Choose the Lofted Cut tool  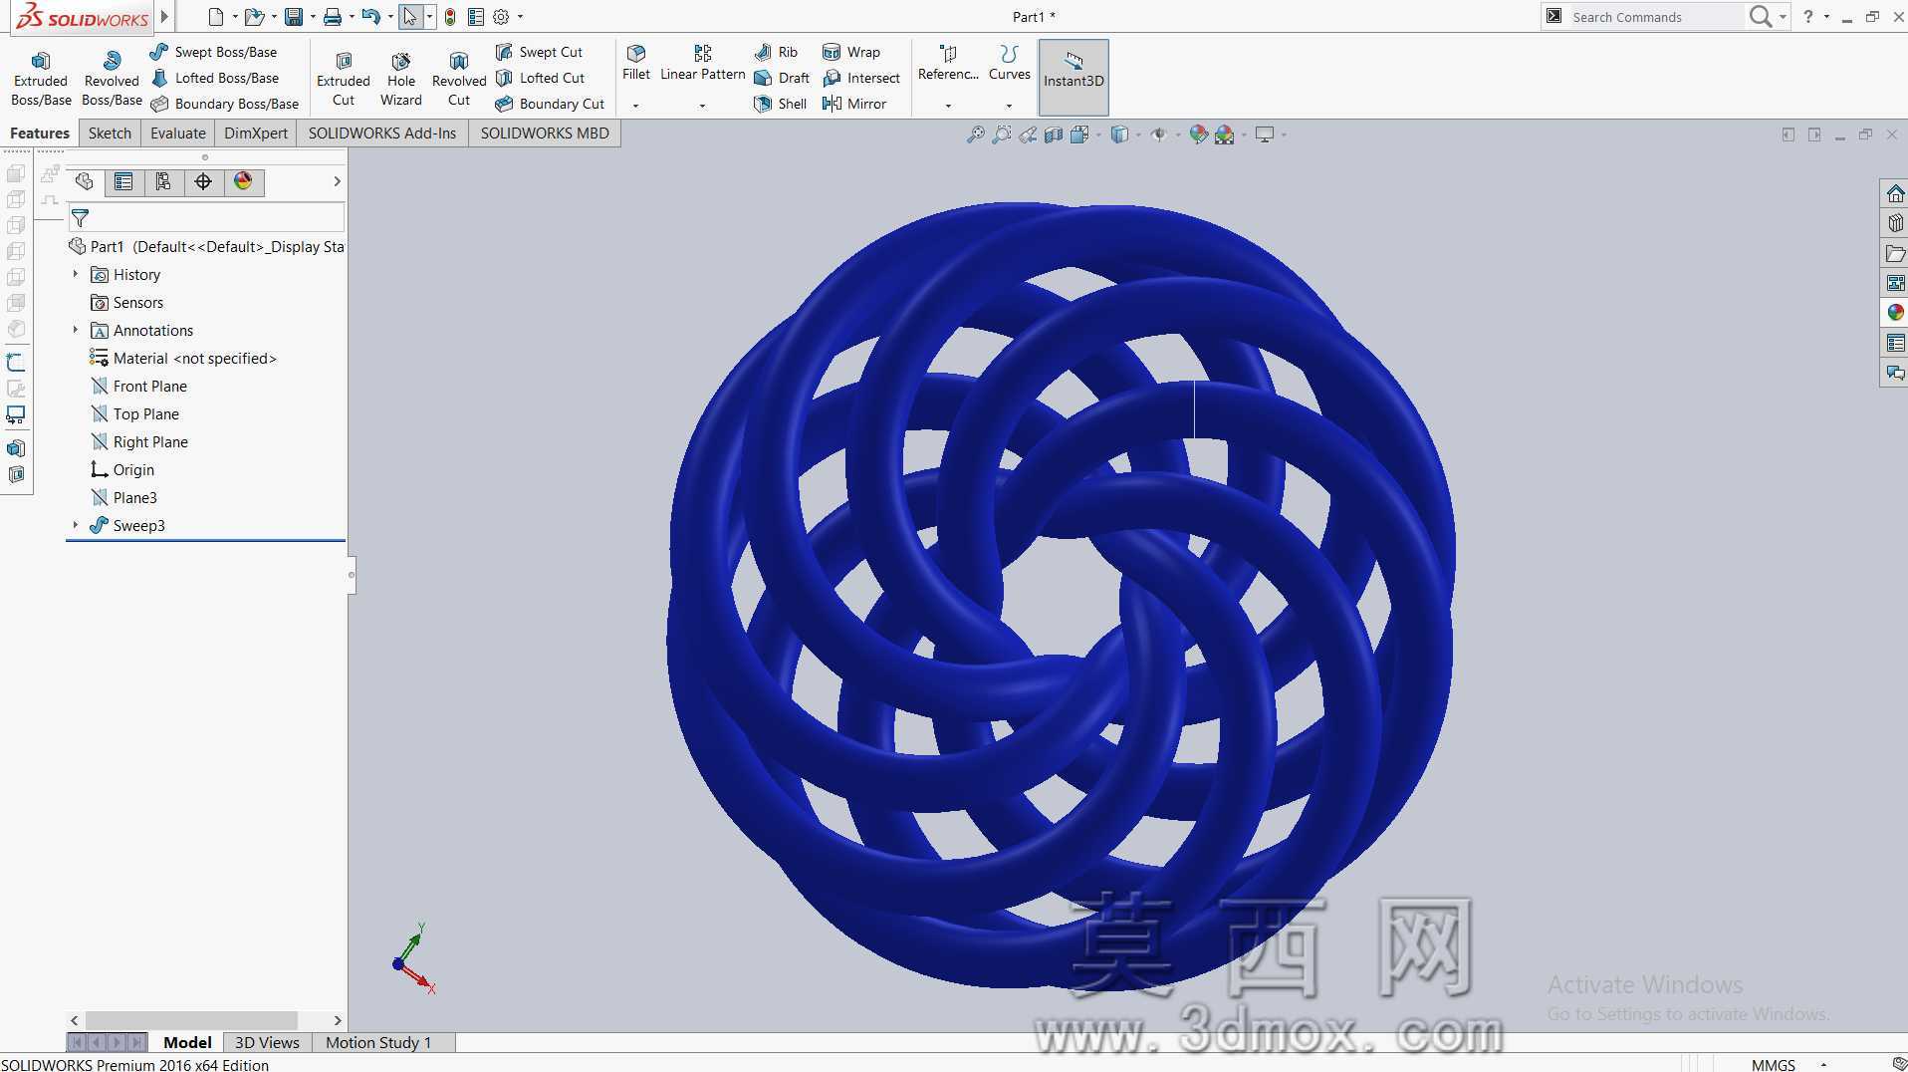point(540,78)
